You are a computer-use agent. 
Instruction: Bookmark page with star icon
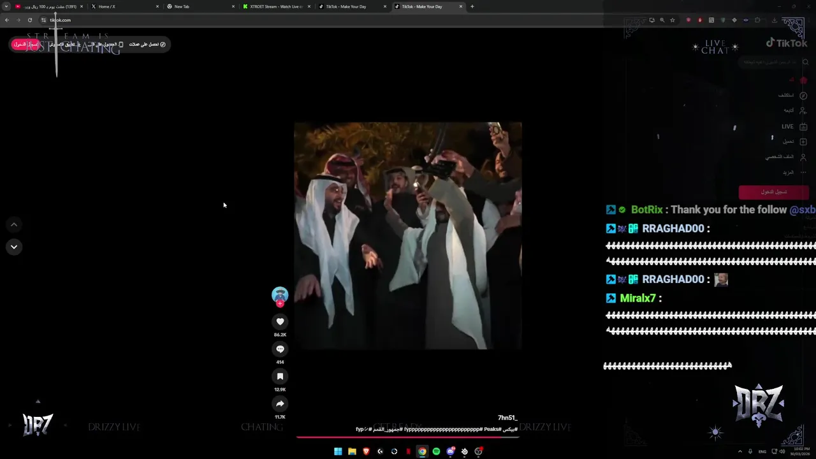[672, 20]
